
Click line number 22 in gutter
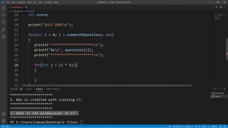(x=16, y=35)
